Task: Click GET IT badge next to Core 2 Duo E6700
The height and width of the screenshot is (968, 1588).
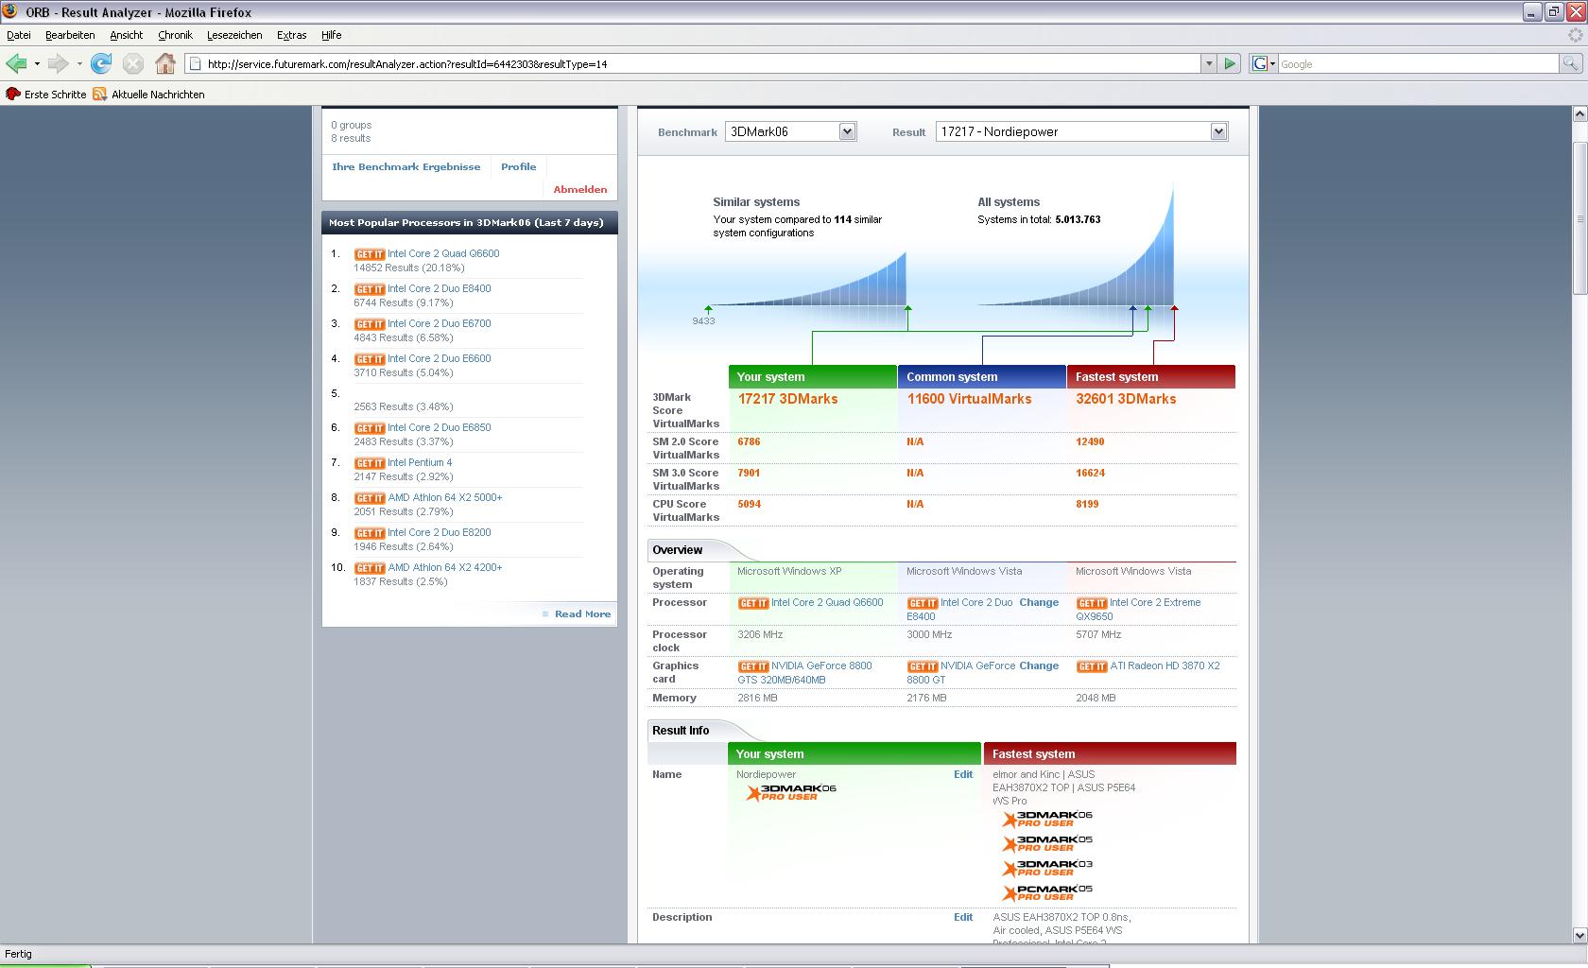Action: pyautogui.click(x=370, y=324)
